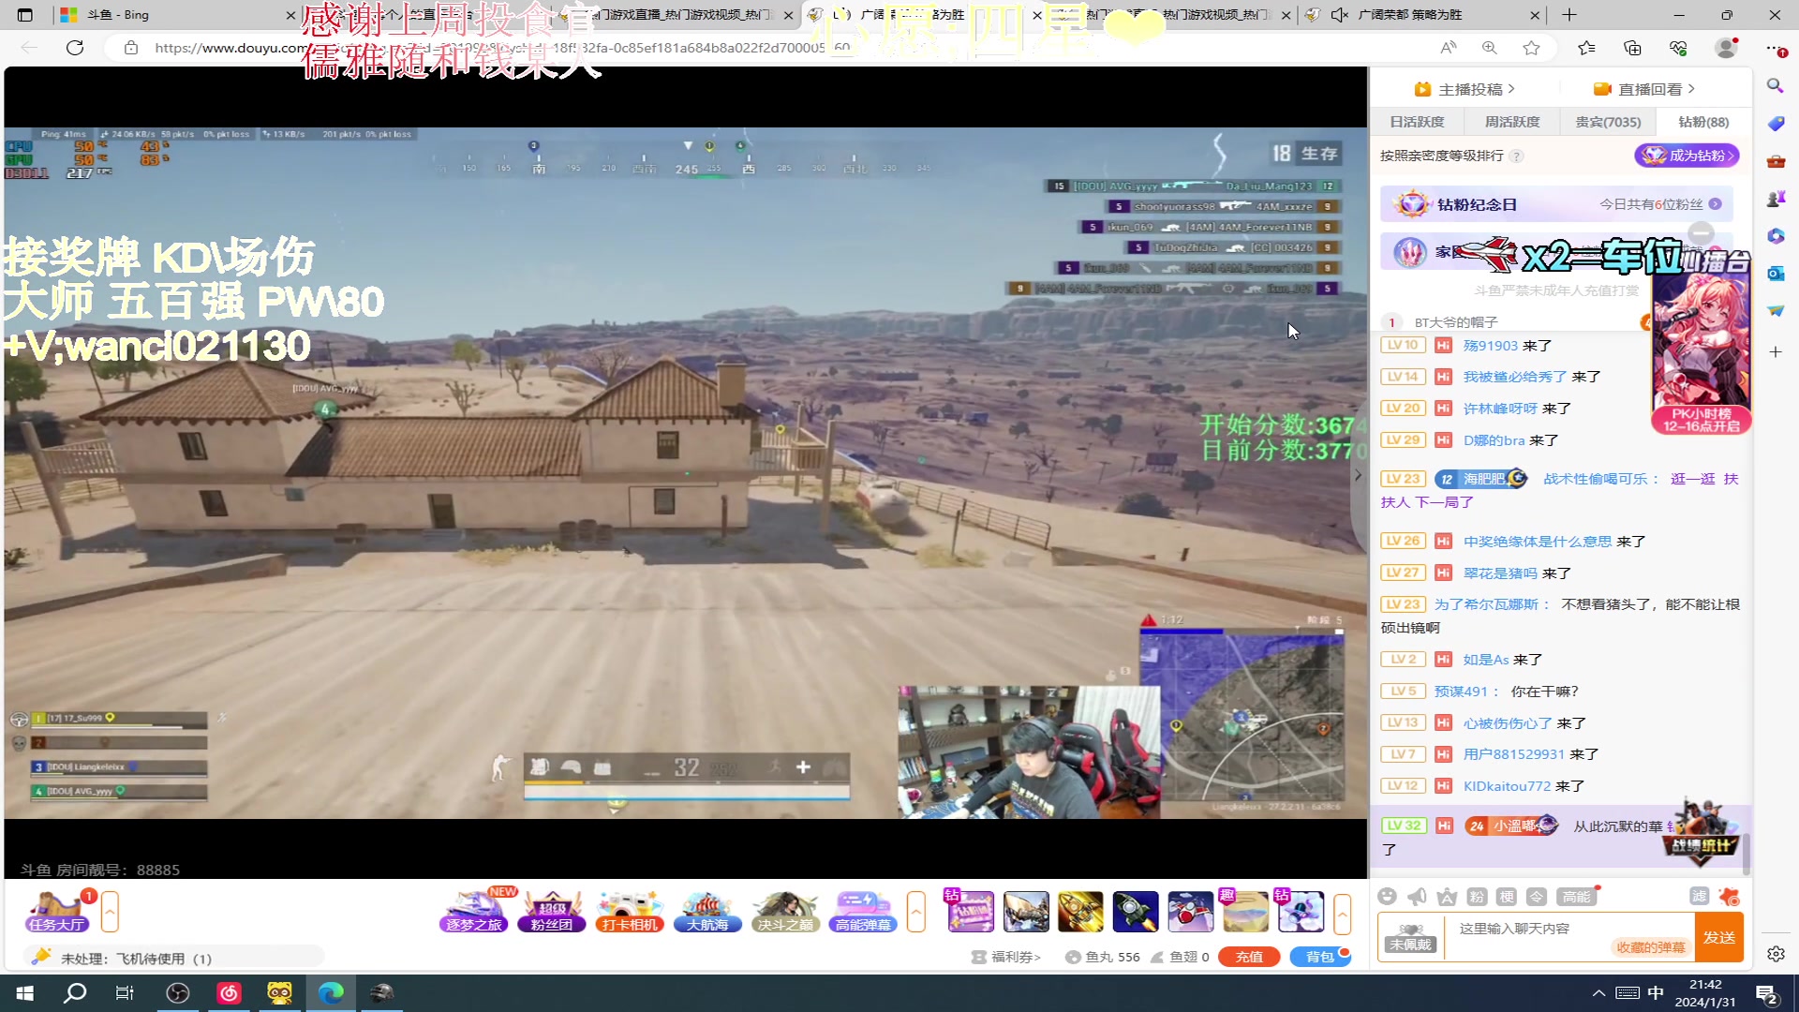Open the zoom magnifier in address bar
Viewport: 1799px width, 1012px height.
(1490, 48)
